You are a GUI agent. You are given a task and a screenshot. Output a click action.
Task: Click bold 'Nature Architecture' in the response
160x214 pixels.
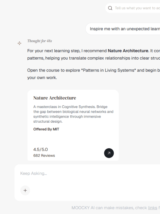128,51
